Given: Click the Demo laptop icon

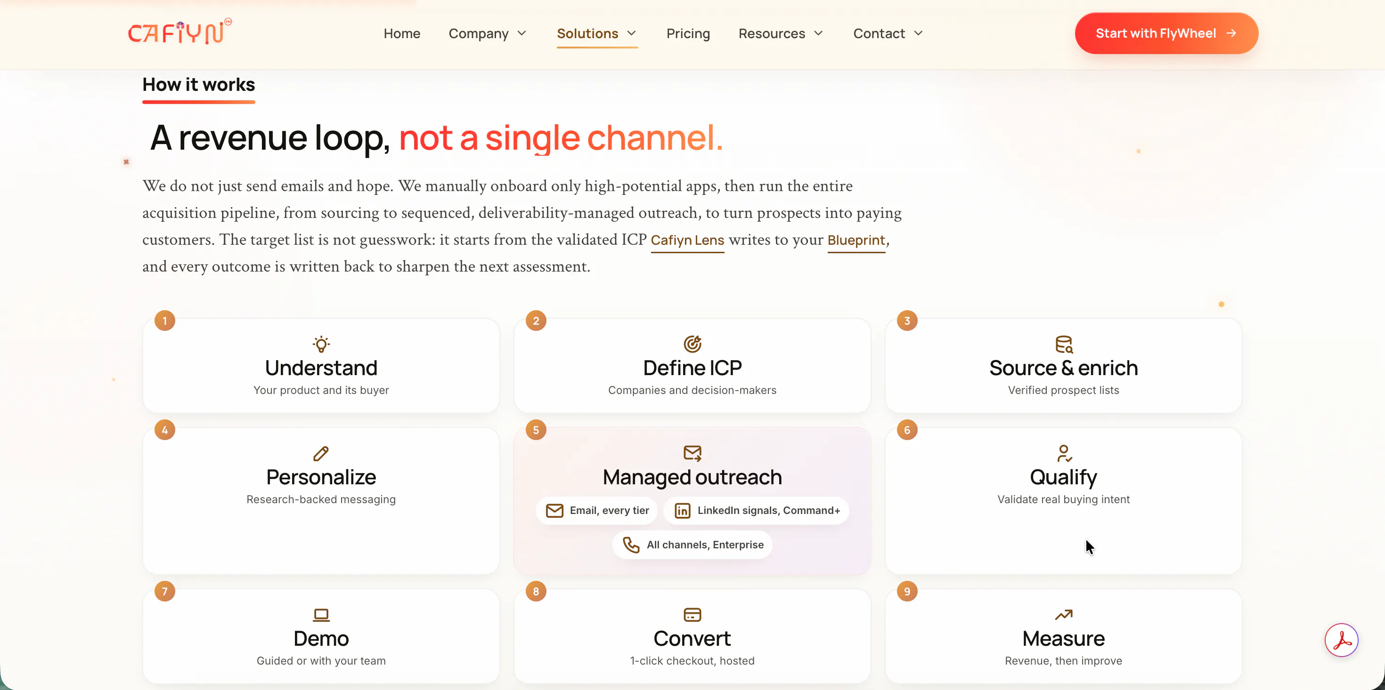Looking at the screenshot, I should (x=321, y=614).
